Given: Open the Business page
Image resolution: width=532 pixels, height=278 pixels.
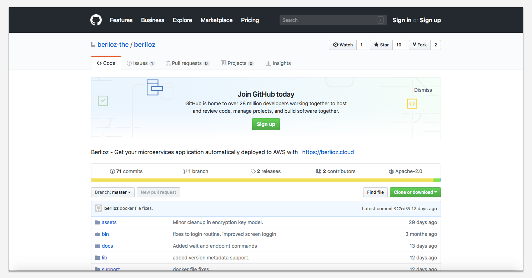Looking at the screenshot, I should point(152,20).
